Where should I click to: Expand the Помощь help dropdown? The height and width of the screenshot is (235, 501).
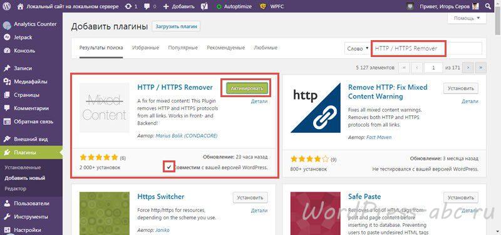pyautogui.click(x=467, y=18)
